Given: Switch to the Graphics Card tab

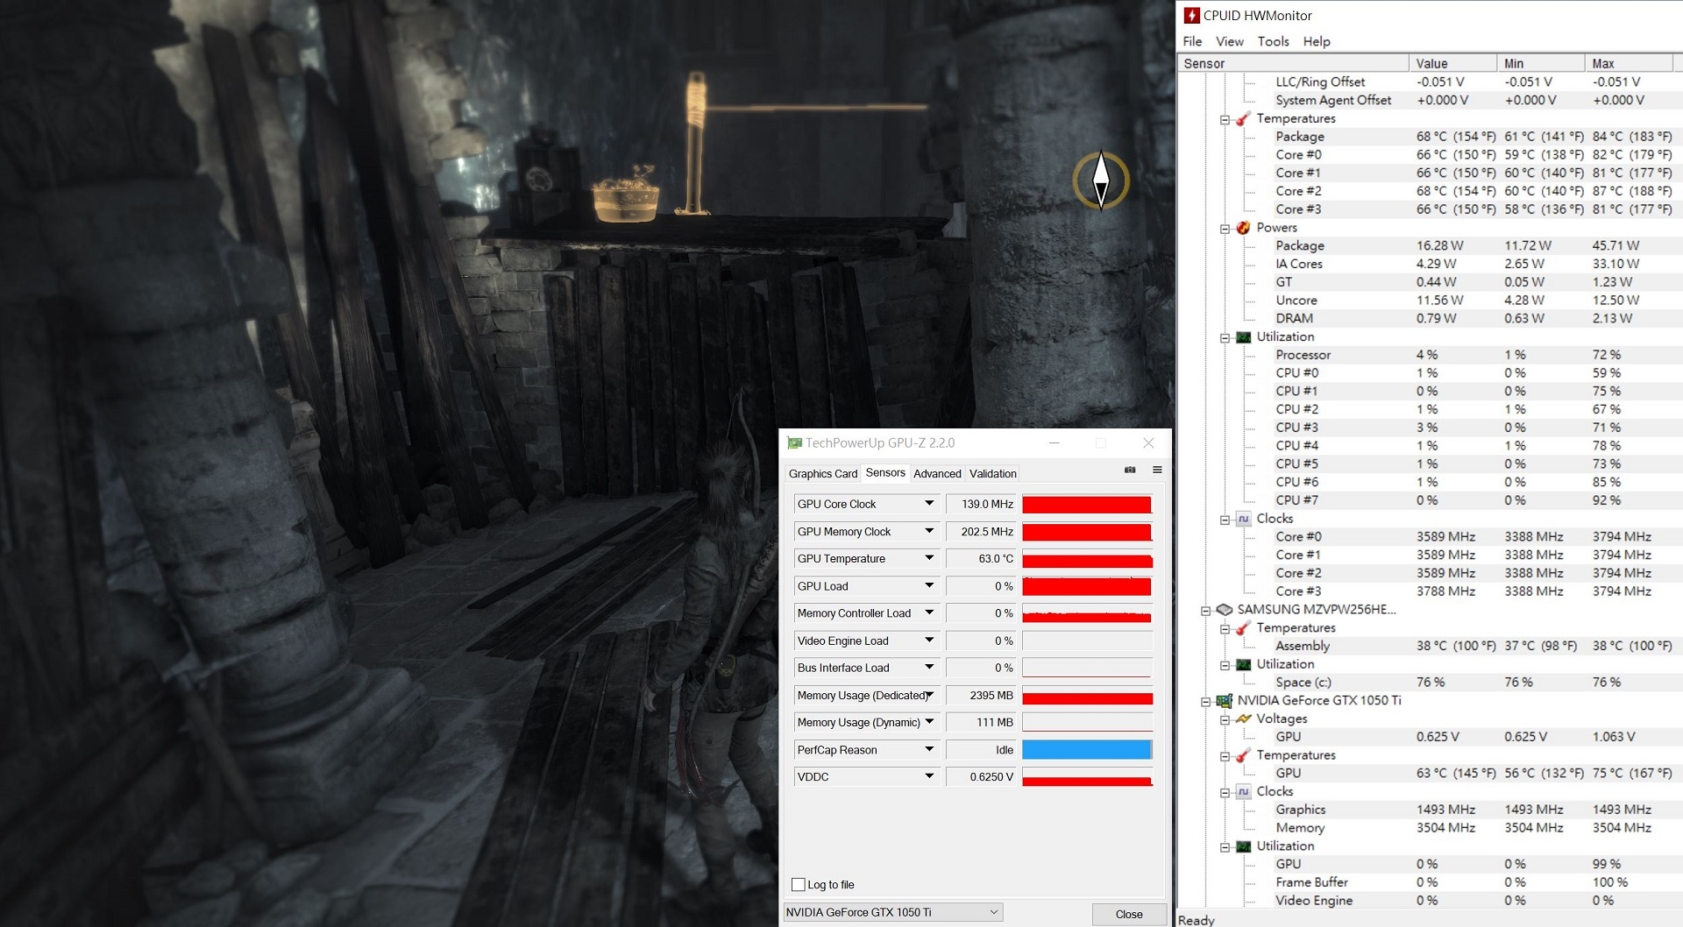Looking at the screenshot, I should [822, 473].
